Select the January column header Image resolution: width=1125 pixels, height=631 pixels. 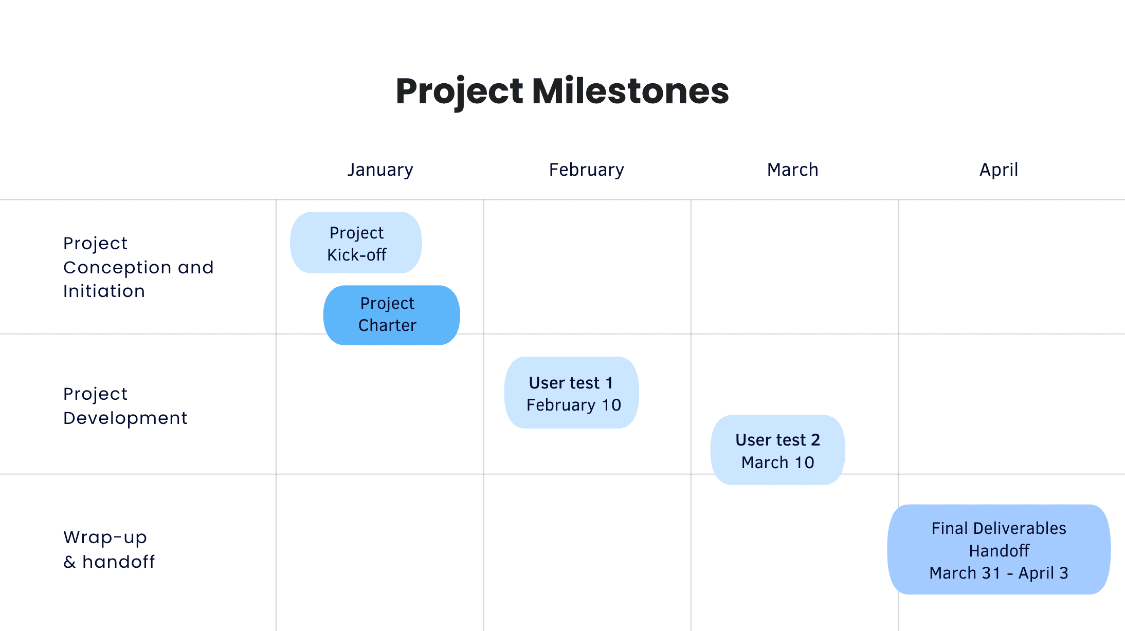(x=380, y=170)
